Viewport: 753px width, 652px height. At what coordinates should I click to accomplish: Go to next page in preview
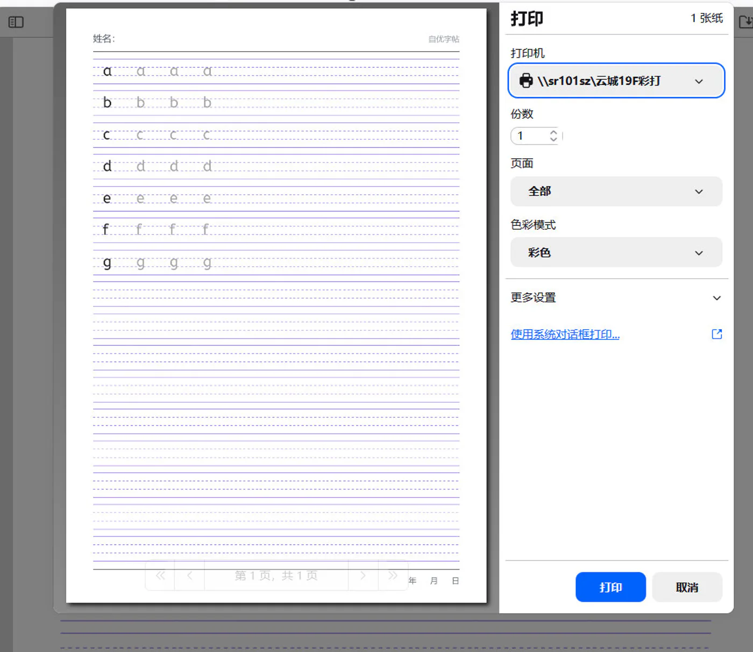click(363, 576)
